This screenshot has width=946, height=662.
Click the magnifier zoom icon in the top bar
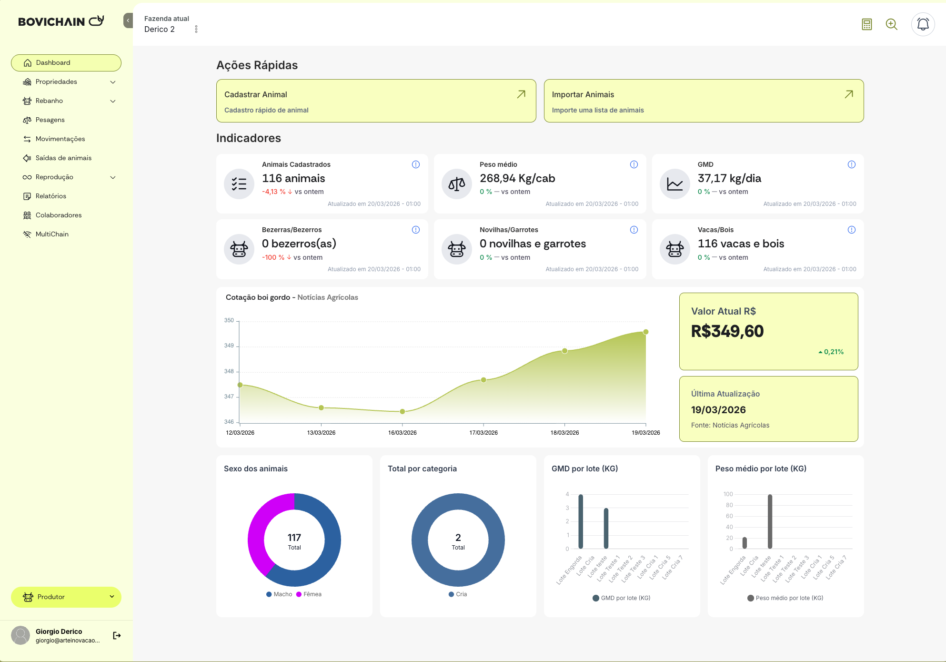coord(892,24)
